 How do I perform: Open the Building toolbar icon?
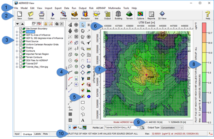click(118, 15)
